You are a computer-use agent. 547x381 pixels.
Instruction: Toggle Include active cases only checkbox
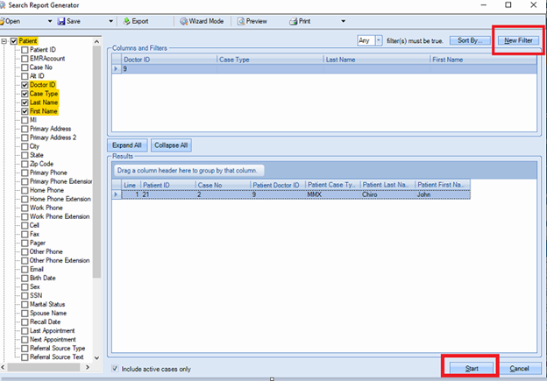click(x=117, y=369)
